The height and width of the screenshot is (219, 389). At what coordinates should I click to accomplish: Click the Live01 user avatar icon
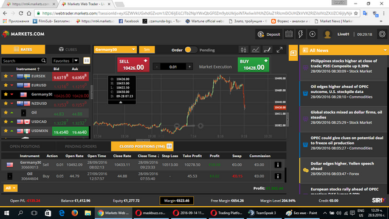point(327,34)
